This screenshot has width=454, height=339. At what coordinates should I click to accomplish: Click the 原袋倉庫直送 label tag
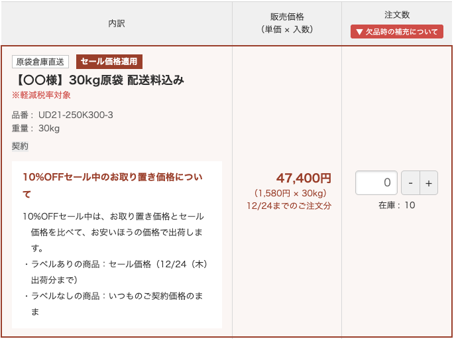pyautogui.click(x=40, y=62)
